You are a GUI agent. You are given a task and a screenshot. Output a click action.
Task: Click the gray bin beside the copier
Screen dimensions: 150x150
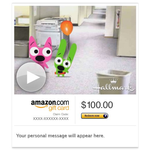tap(22, 49)
